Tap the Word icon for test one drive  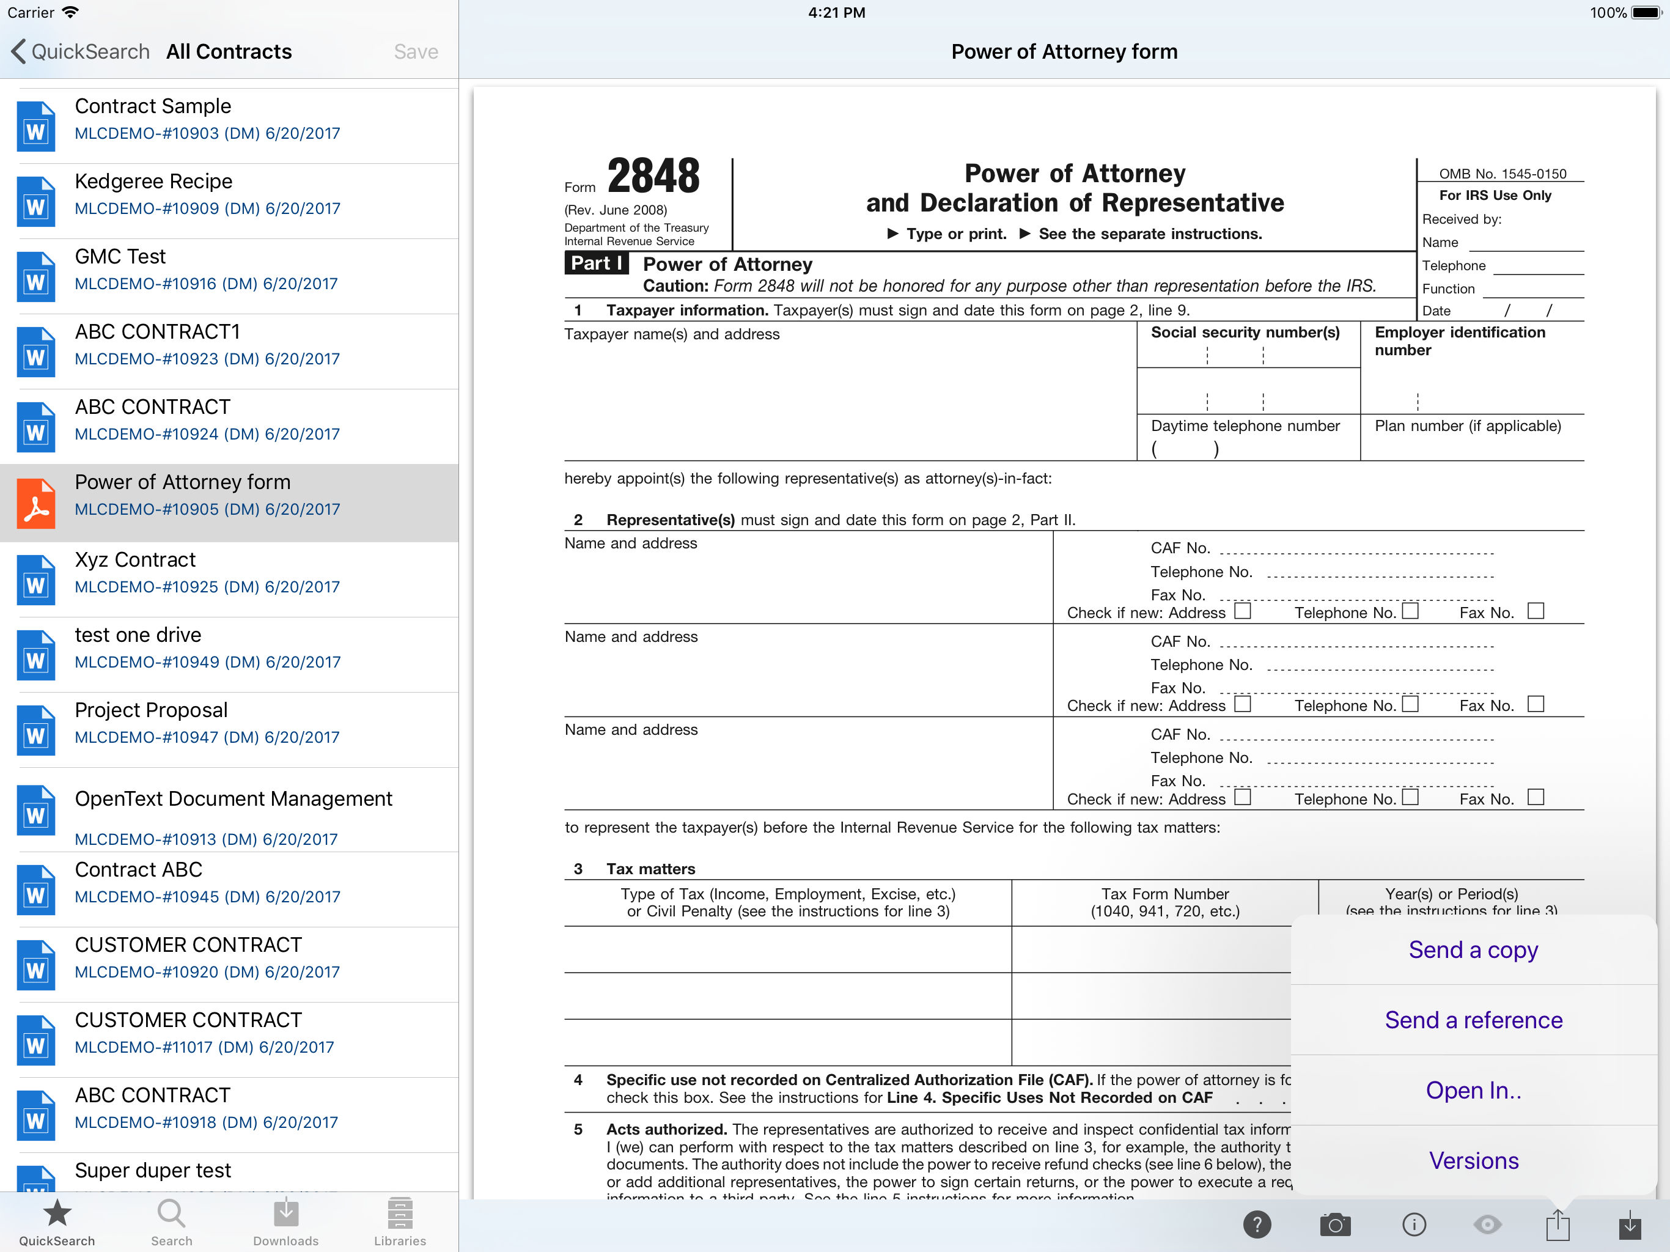pos(35,655)
